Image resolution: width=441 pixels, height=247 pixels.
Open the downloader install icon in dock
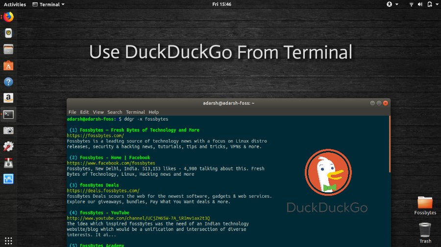pos(8,163)
